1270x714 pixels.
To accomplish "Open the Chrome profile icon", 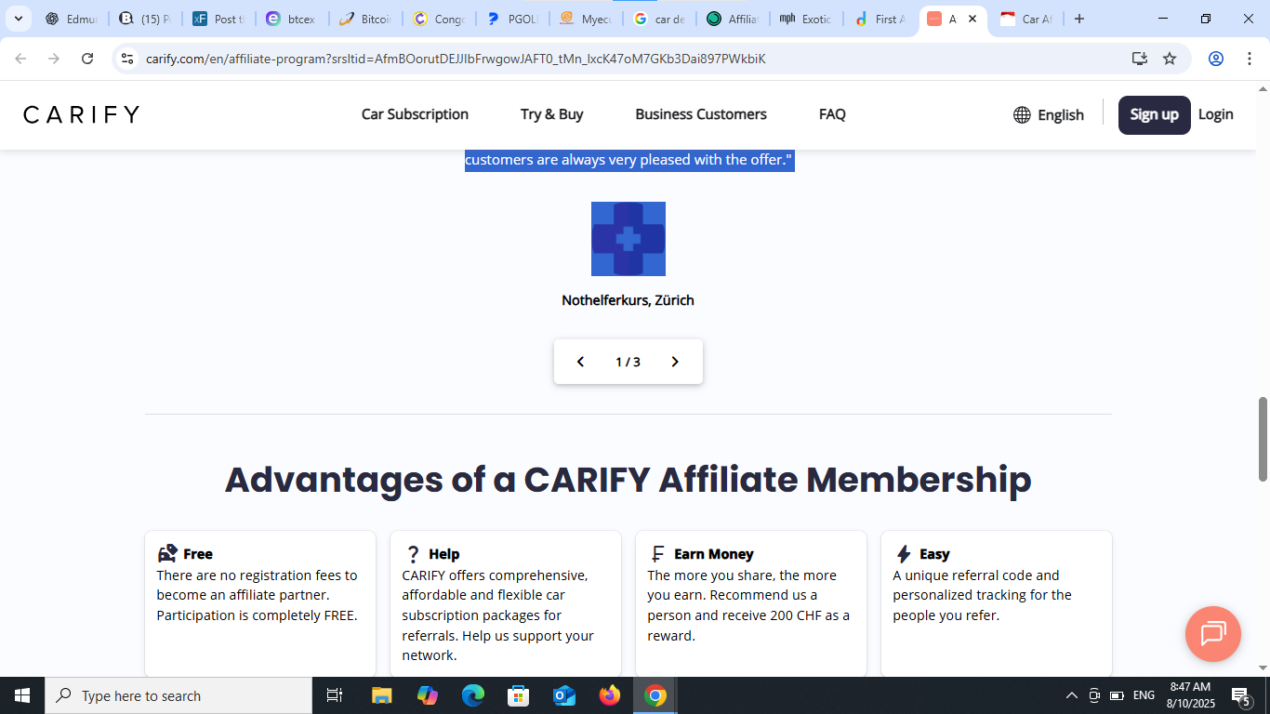I will tap(1216, 59).
